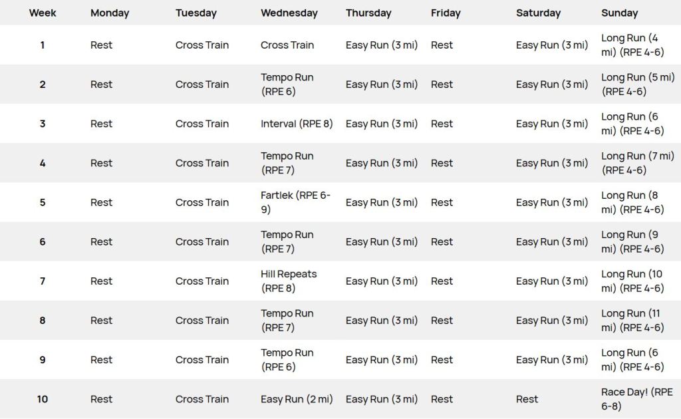Click Week 9 Monday Rest cell

coord(102,360)
